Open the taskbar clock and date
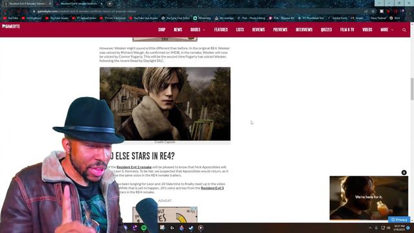 (x=399, y=228)
